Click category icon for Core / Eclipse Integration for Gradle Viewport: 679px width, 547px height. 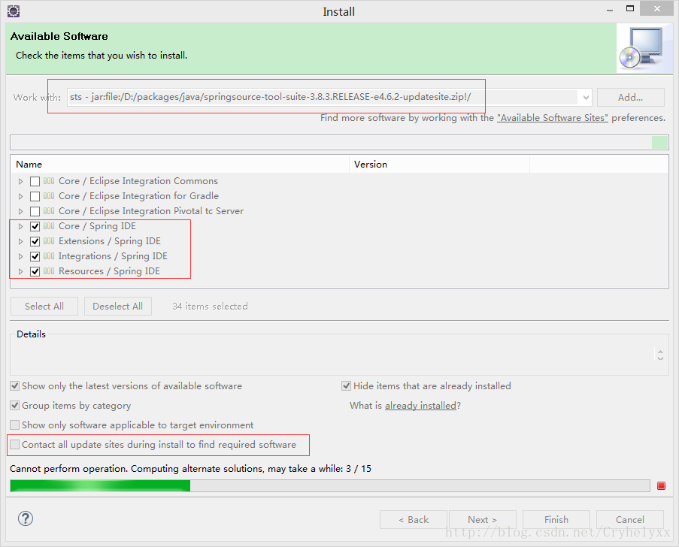tap(49, 196)
